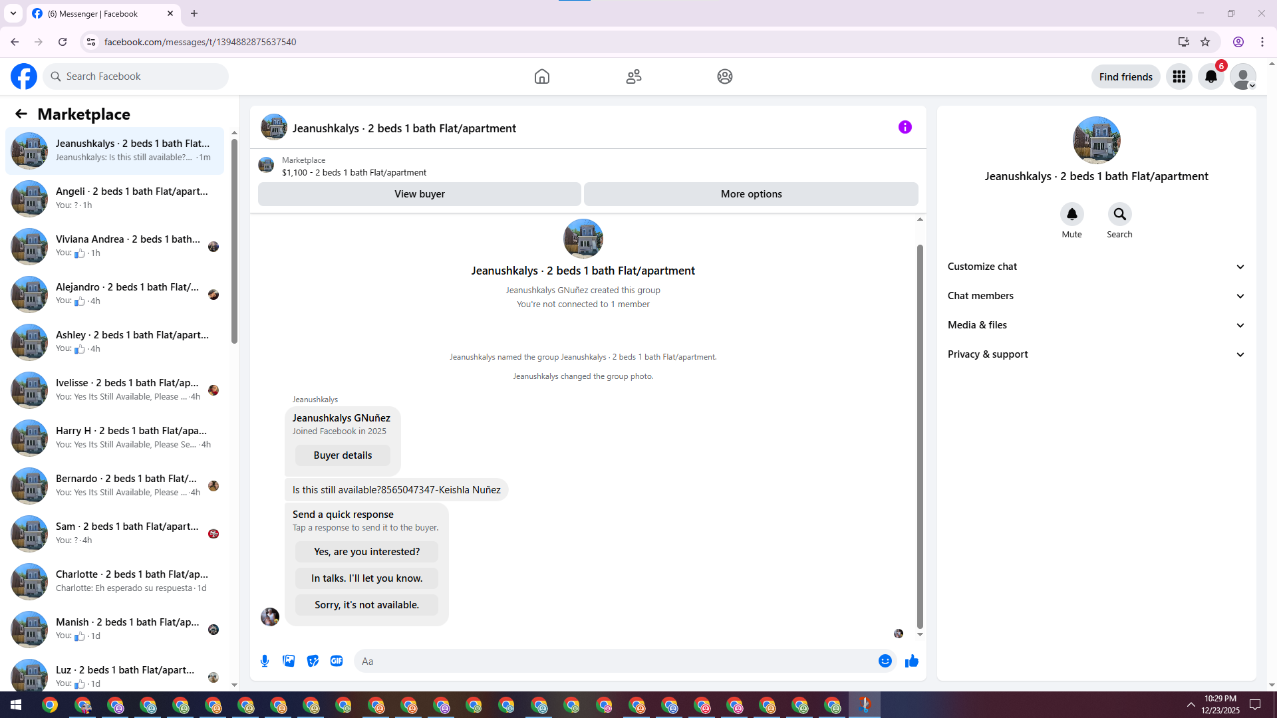
Task: Open the emoji picker in composer
Action: (x=885, y=661)
